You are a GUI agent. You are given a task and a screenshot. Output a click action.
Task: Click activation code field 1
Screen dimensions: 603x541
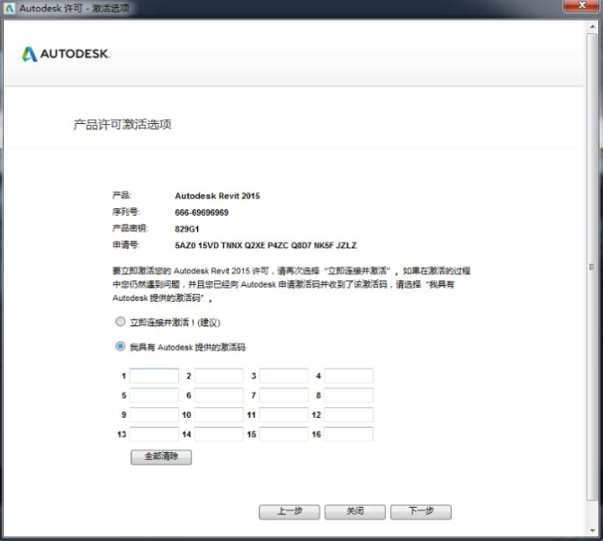pos(154,376)
